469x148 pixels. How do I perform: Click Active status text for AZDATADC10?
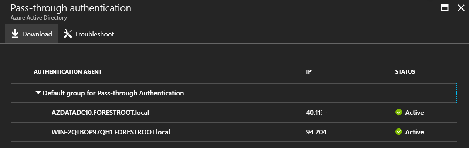pyautogui.click(x=415, y=112)
